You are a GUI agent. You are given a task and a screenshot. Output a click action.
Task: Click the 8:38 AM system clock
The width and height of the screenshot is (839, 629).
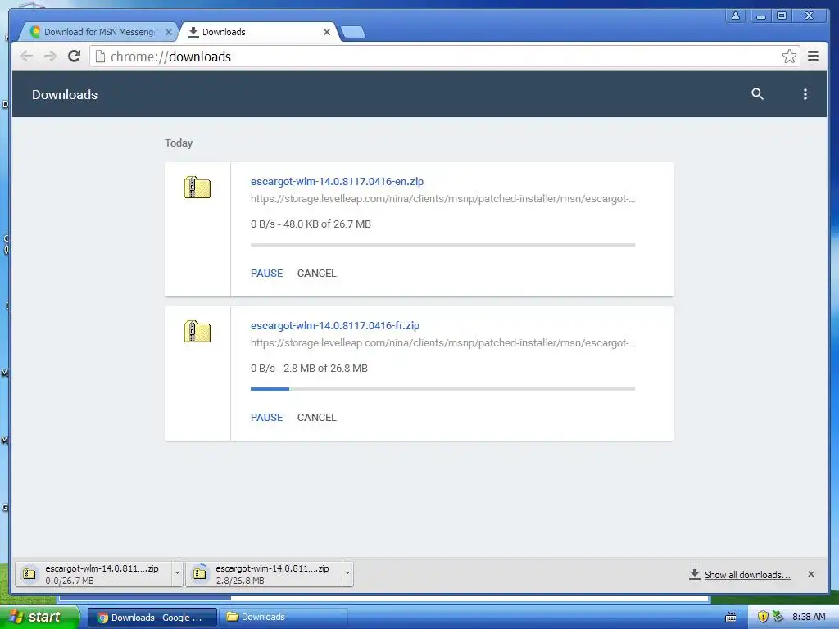[x=809, y=617]
